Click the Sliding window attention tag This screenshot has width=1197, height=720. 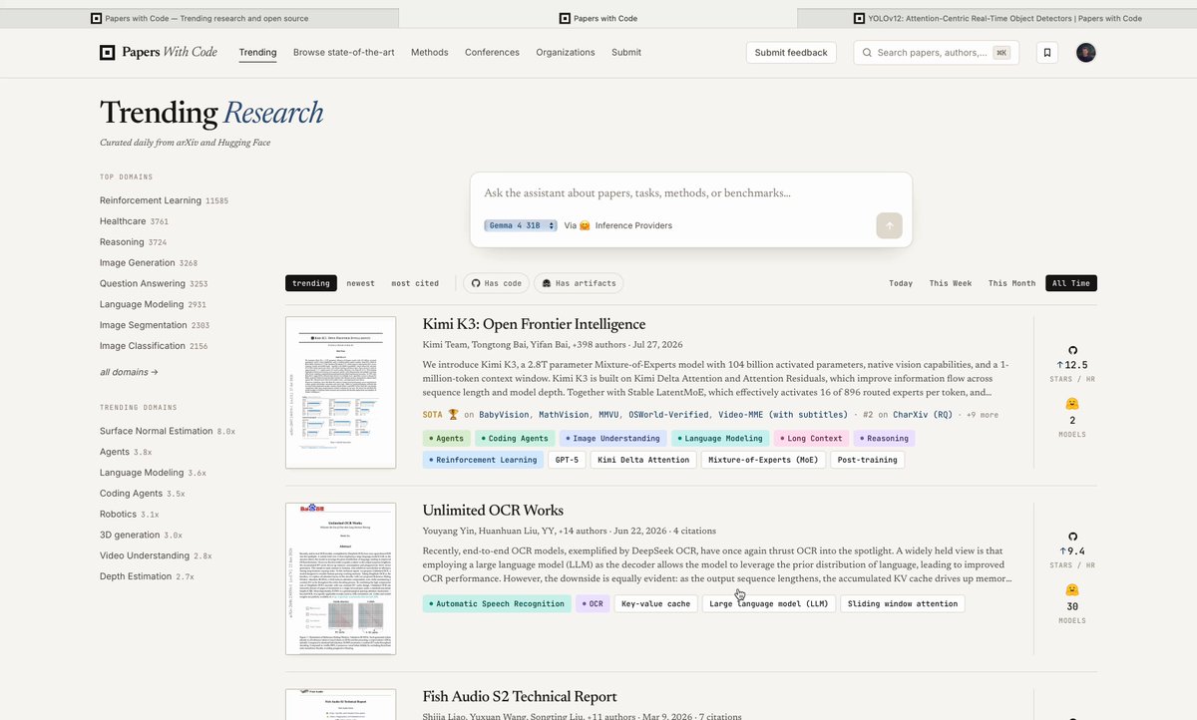coord(903,603)
